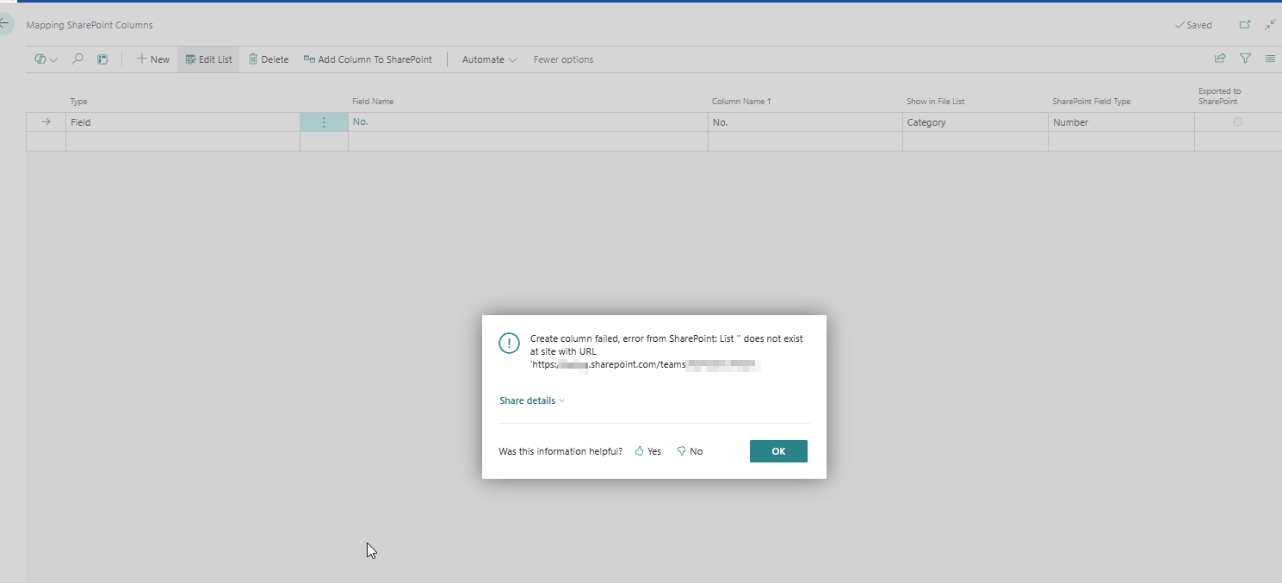The image size is (1282, 583).
Task: Click the thumbs down No feedback
Action: (x=690, y=451)
